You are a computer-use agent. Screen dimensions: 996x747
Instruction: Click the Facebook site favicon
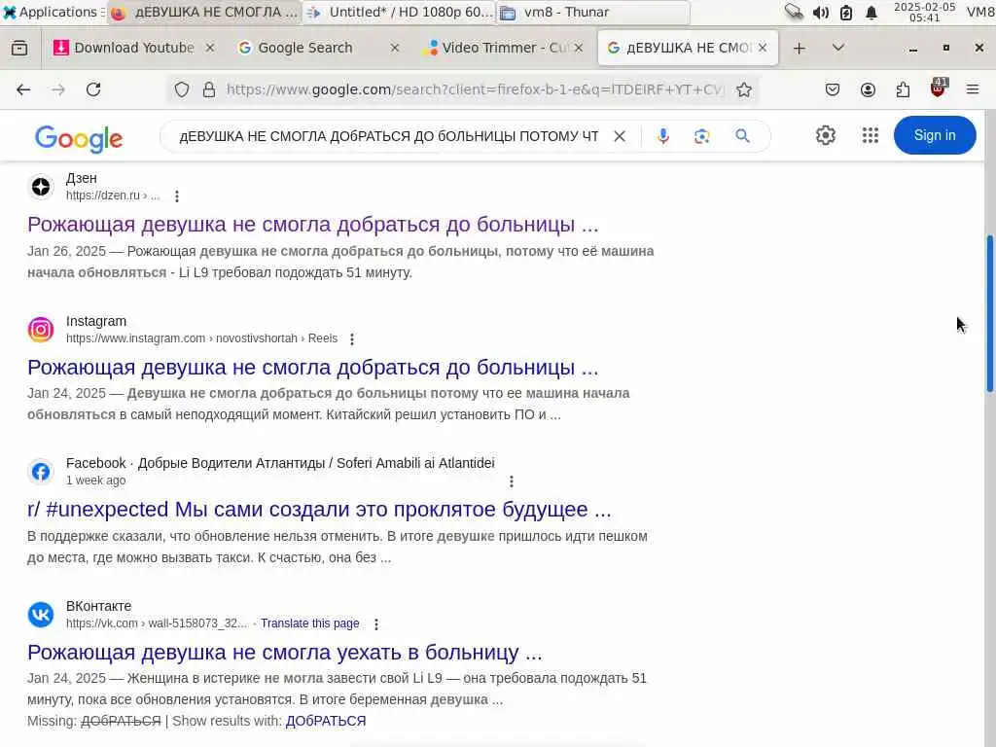(41, 472)
